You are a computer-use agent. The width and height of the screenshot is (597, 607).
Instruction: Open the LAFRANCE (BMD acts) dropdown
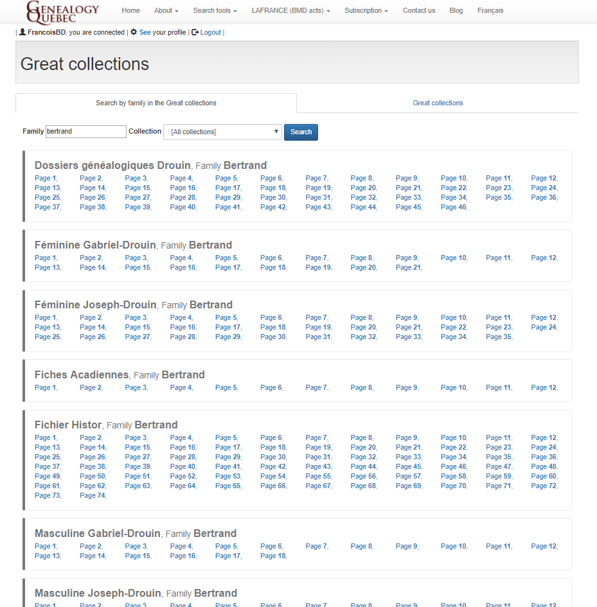(x=291, y=10)
